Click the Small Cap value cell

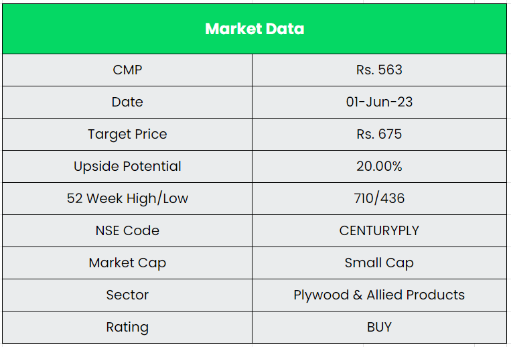click(379, 263)
